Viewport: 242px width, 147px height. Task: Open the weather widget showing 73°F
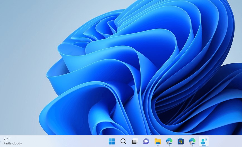(x=7, y=139)
